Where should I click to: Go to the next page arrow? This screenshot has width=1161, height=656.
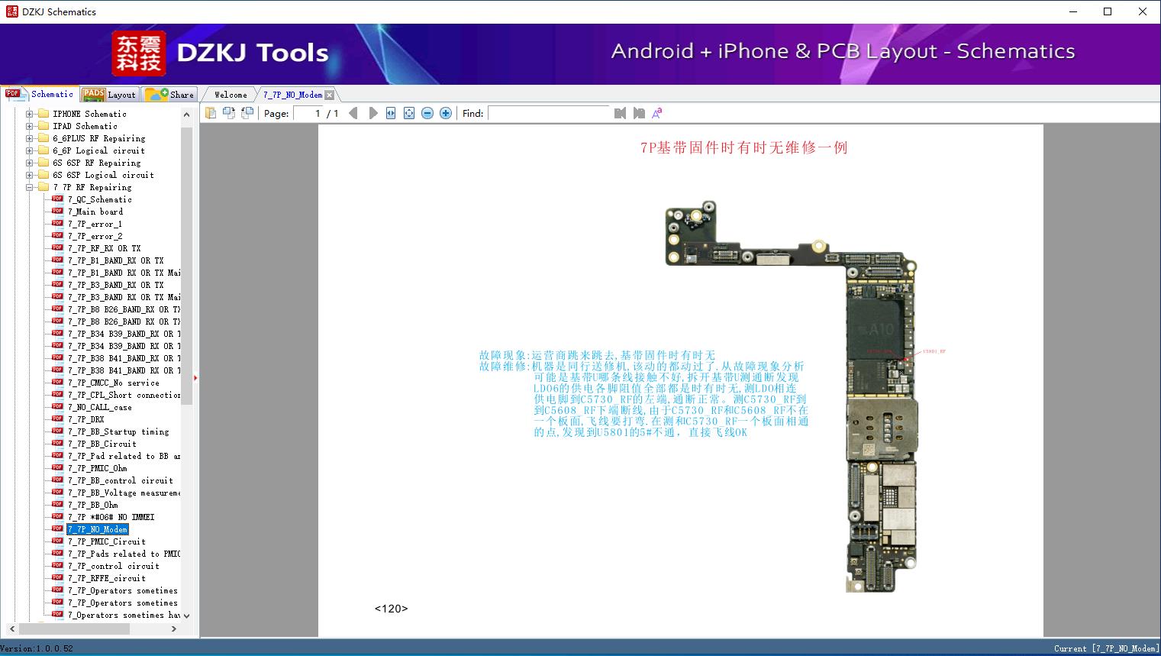[x=373, y=113]
